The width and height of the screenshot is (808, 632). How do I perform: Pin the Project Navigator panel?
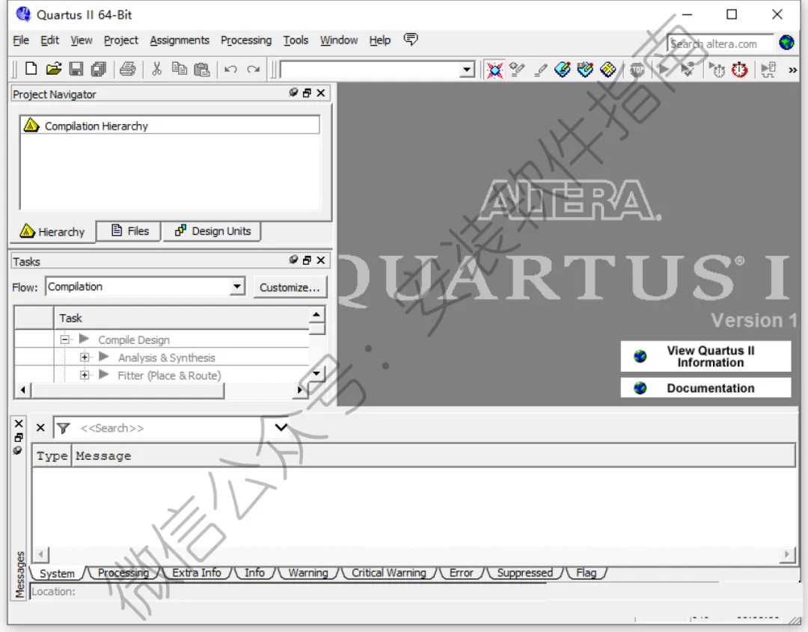[293, 93]
